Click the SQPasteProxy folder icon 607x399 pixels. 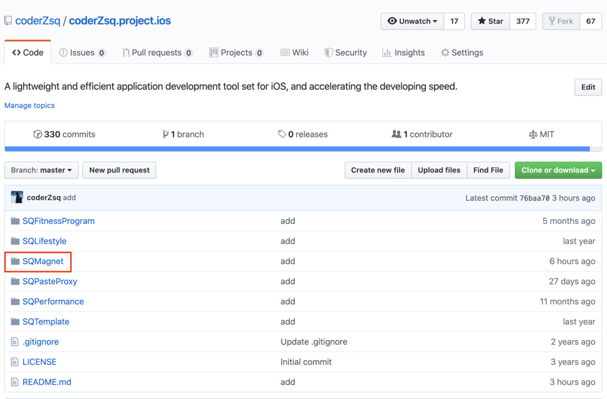tap(15, 281)
